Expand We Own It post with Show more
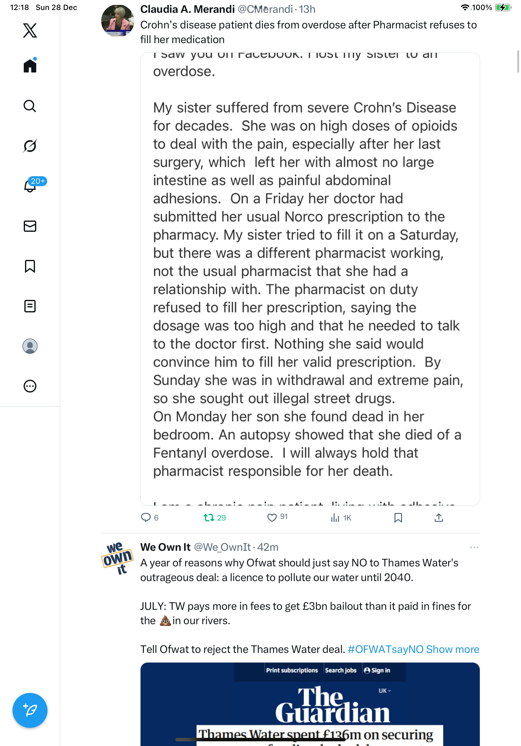Viewport: 521px width, 746px height. pos(453,649)
